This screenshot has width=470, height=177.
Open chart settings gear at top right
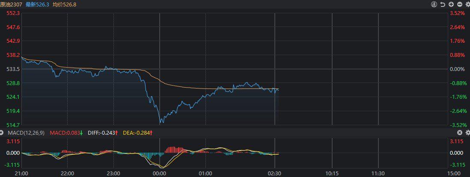466,4
